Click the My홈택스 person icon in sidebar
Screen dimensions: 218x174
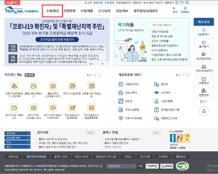[204, 30]
